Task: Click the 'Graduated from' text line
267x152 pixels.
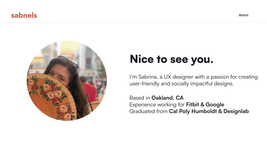Action: pos(149,111)
